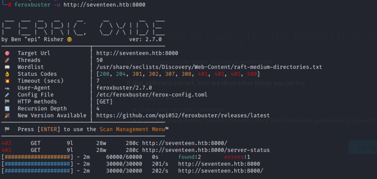Click the feroxbuster command line at top
Image resolution: width=377 pixels, height=179 pixels.
tap(80, 5)
